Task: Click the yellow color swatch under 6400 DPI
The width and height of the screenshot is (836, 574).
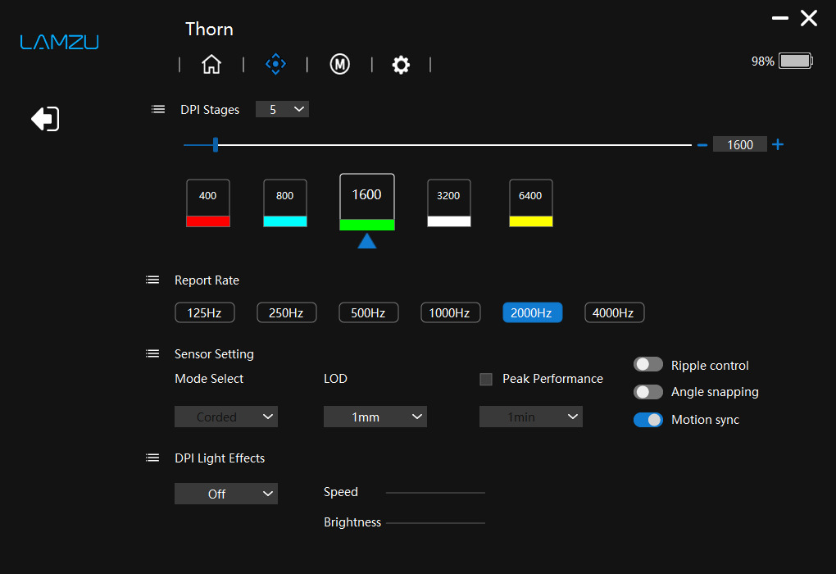Action: pos(531,221)
